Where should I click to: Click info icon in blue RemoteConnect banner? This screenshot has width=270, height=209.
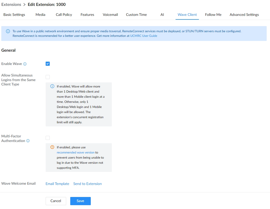pyautogui.click(x=8, y=31)
